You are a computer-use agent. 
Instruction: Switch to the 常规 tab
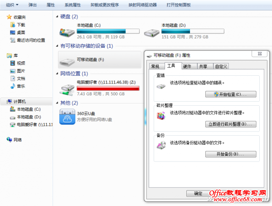(x=157, y=66)
